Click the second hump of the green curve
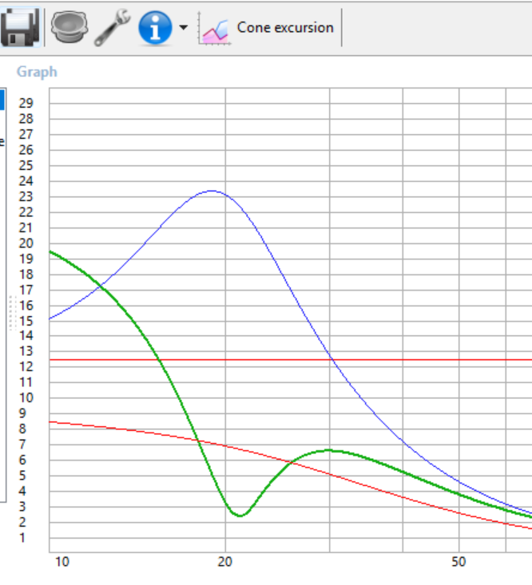 [330, 451]
